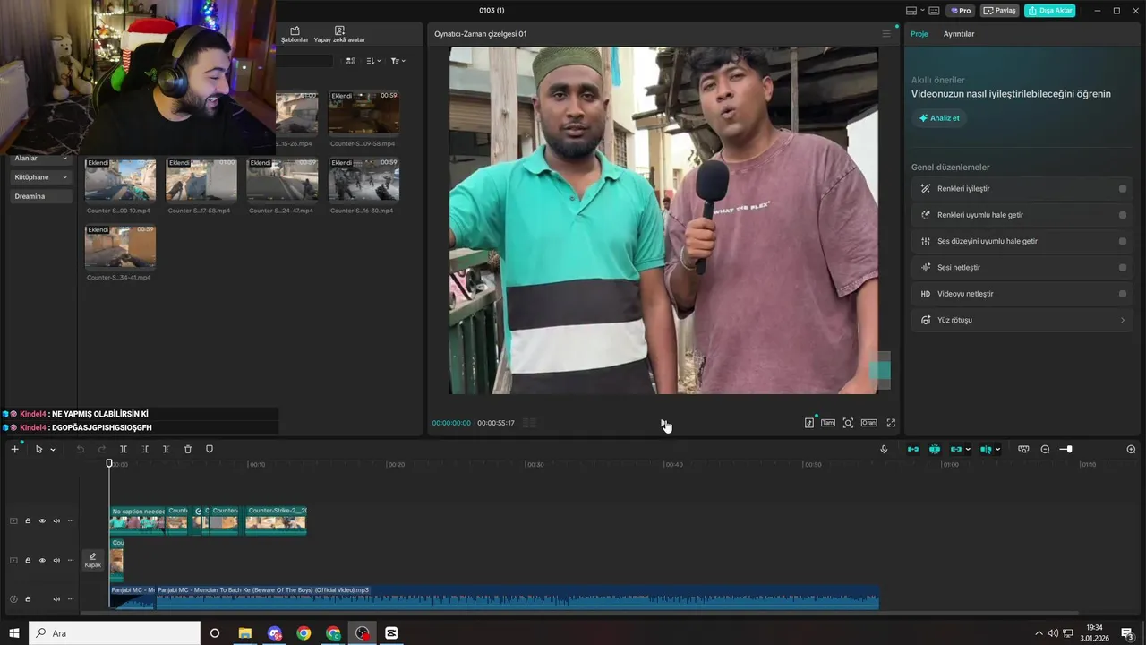1146x645 pixels.
Task: Play the preview video
Action: pyautogui.click(x=663, y=423)
